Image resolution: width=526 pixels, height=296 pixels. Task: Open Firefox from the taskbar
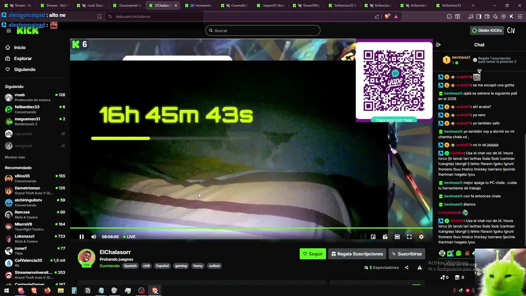click(47, 291)
